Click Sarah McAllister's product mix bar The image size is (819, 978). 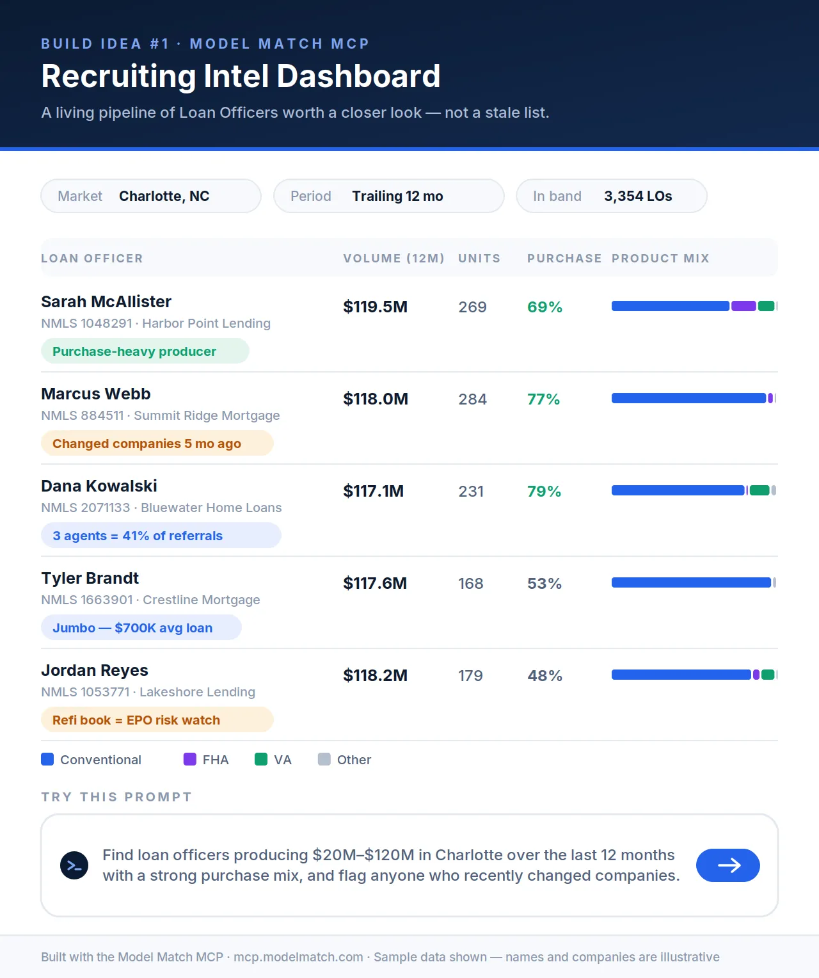coord(694,306)
